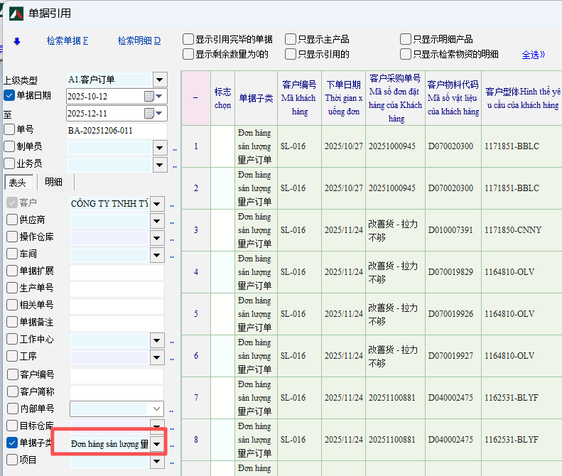Screen dimensions: 562x476
Task: Enable the 显示引用完毕的单据 checkbox
Action: pos(188,40)
